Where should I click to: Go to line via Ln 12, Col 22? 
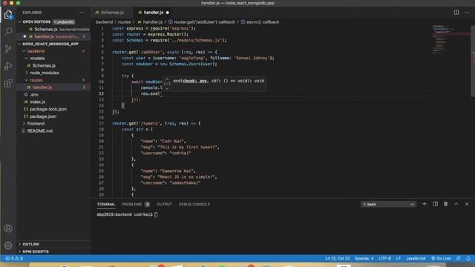(x=338, y=258)
